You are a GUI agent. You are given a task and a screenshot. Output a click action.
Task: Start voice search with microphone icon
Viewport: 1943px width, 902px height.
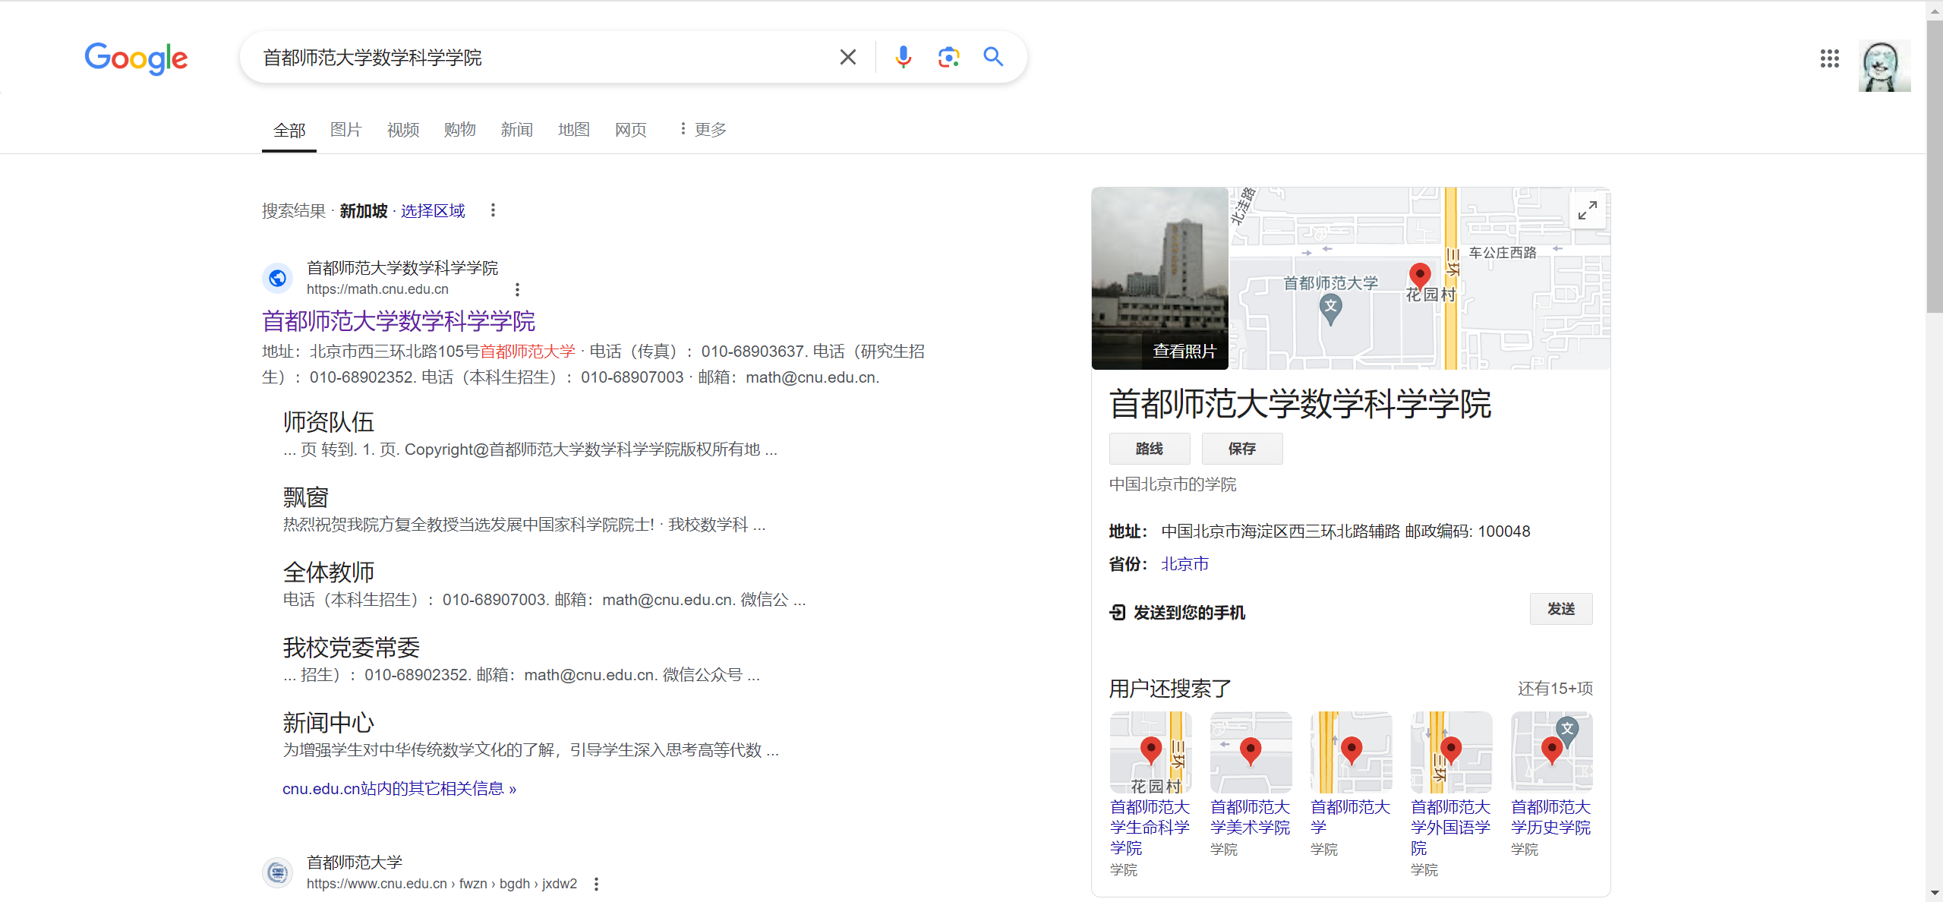pos(903,57)
